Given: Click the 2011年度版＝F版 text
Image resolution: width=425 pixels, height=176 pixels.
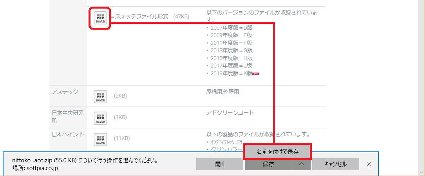Looking at the screenshot, I should click(231, 43).
